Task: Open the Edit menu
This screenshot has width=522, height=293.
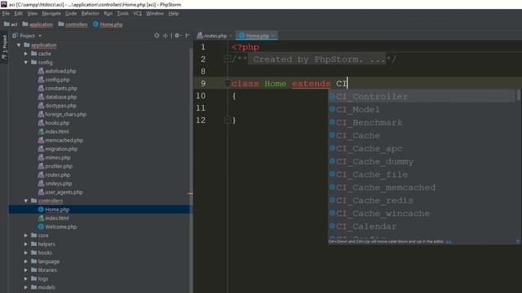Action: [18, 14]
